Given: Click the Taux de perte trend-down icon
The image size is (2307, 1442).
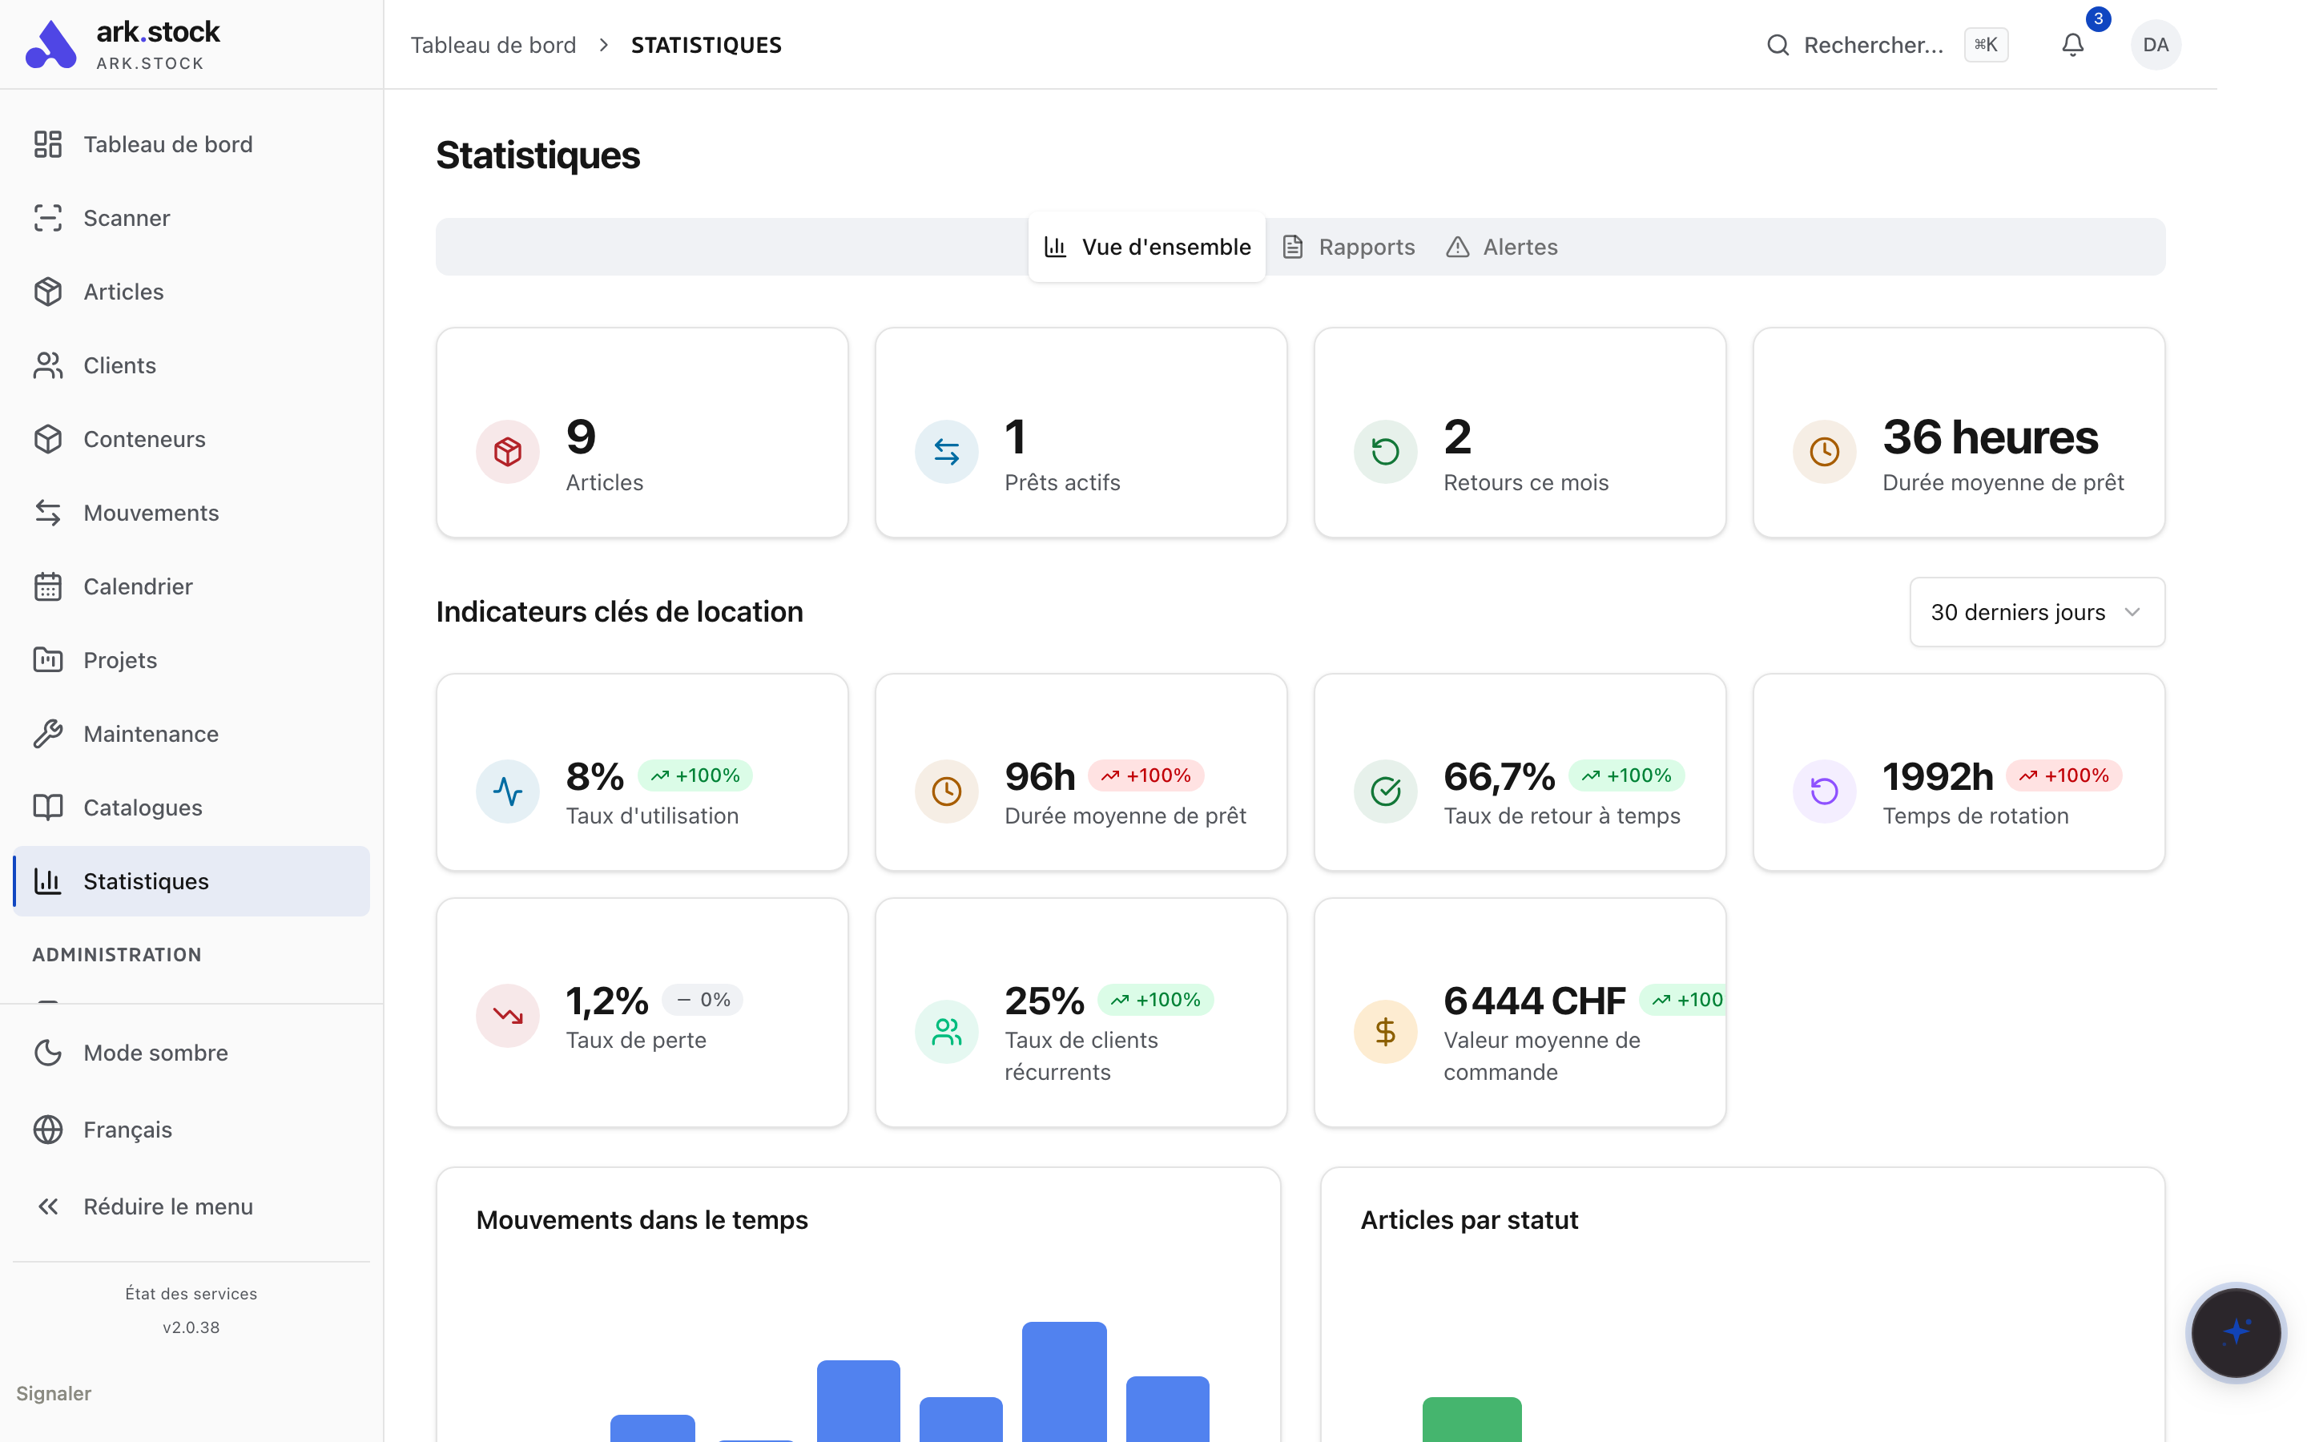Looking at the screenshot, I should [507, 1015].
